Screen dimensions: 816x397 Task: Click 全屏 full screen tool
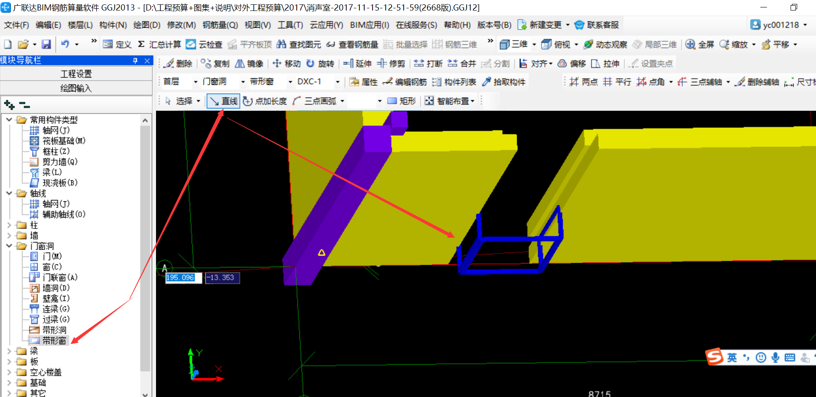pos(700,44)
